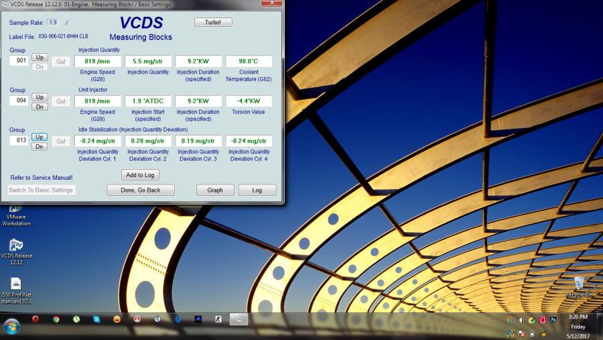The image size is (603, 340).
Task: Click Add to Log button
Action: (x=141, y=175)
